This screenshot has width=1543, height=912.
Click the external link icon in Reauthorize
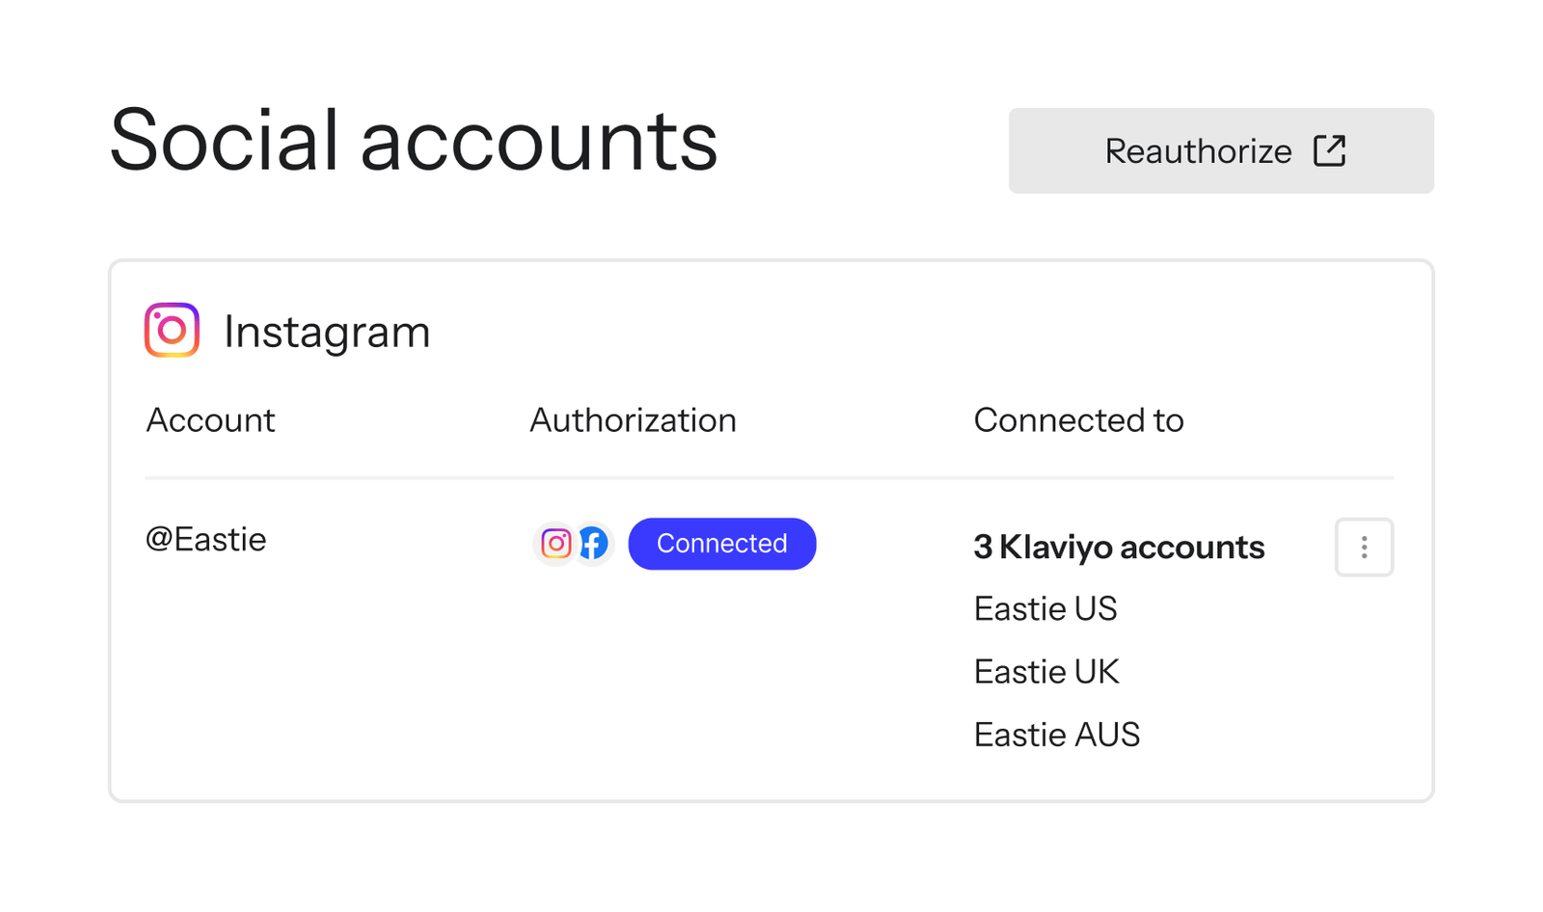[x=1330, y=150]
